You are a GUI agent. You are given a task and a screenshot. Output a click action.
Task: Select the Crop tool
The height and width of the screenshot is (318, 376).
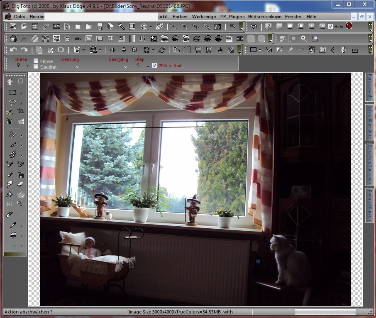[21, 112]
